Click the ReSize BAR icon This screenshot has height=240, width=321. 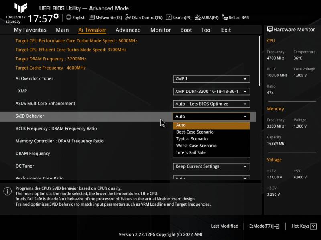coord(225,18)
